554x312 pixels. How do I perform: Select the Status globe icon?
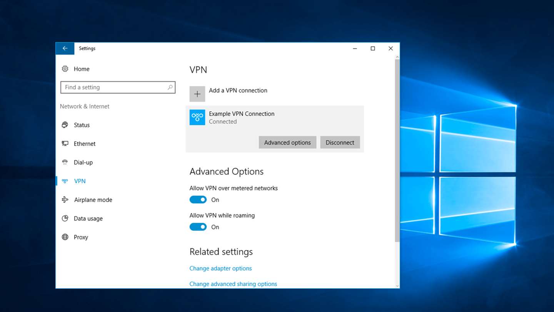tap(65, 125)
